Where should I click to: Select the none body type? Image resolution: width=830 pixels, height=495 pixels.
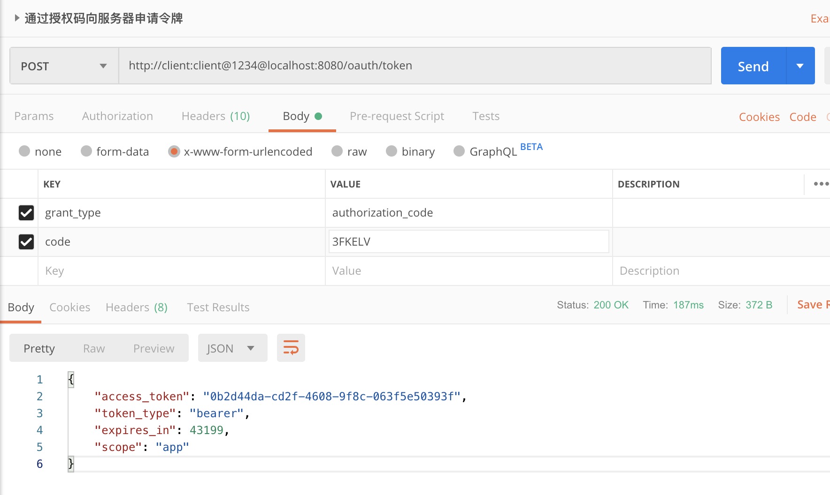click(40, 151)
